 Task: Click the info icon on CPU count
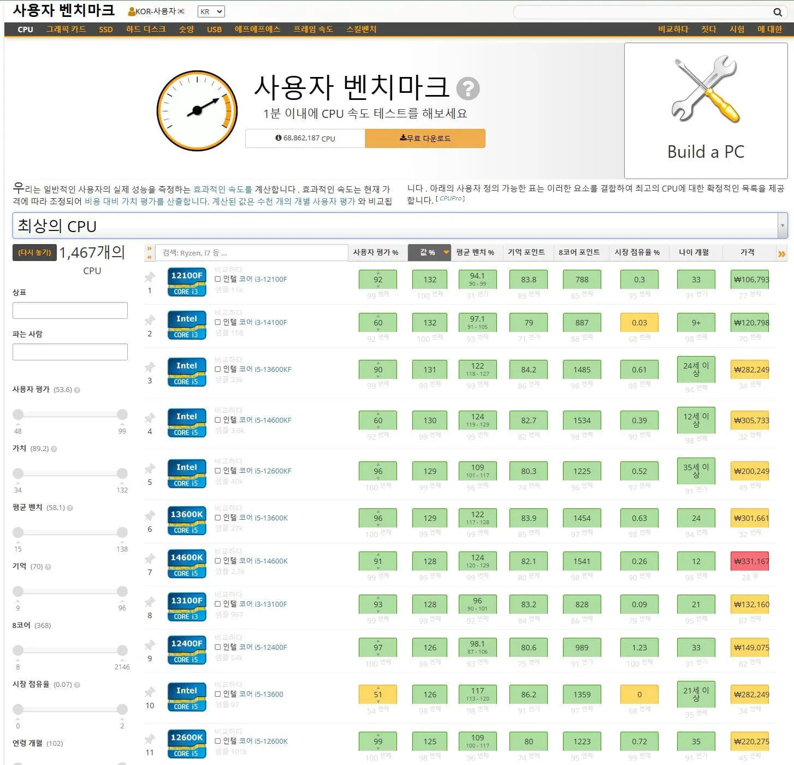tap(279, 138)
